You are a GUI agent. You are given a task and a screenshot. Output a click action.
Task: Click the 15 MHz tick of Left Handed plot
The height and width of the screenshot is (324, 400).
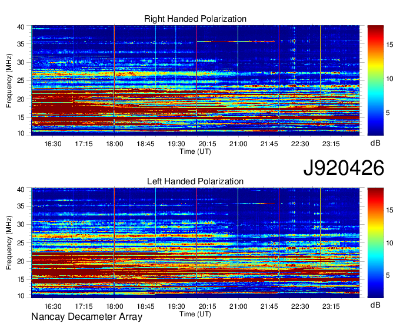pos(21,280)
